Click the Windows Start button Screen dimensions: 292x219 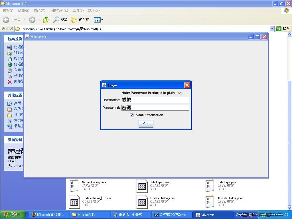[13, 215]
